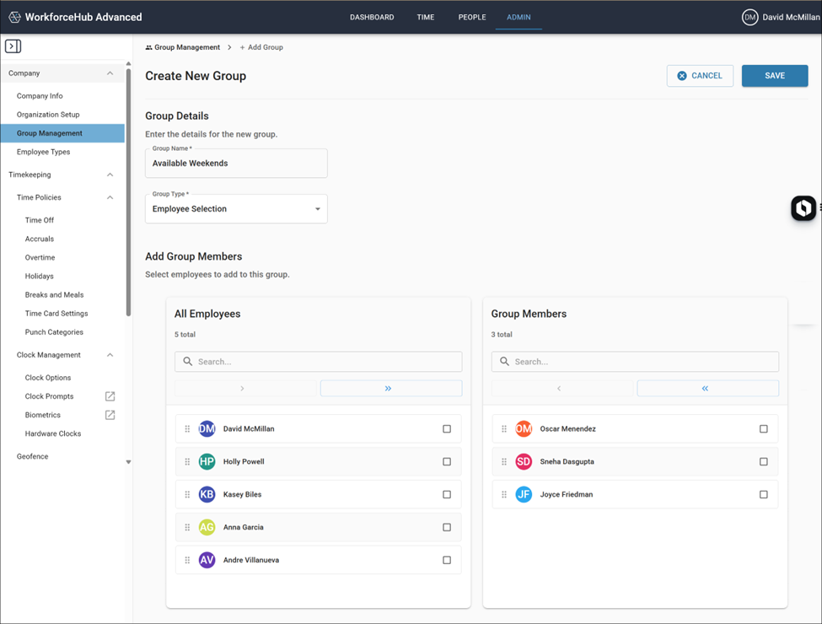This screenshot has width=822, height=624.
Task: Collapse the Timekeeping section chevron
Action: click(x=110, y=175)
